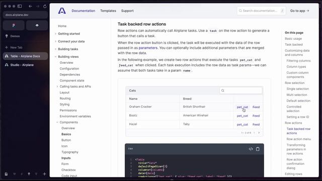This screenshot has width=322, height=181.
Task: Focus the Cats table search box
Action: (x=241, y=90)
